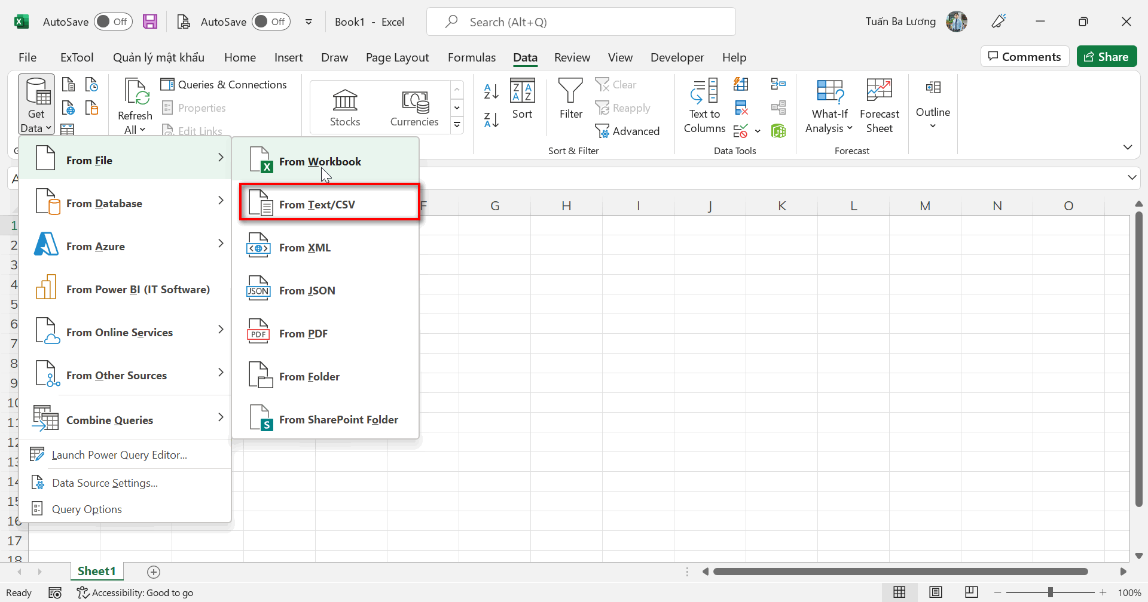The width and height of the screenshot is (1148, 602).
Task: Click the Share button
Action: click(x=1107, y=57)
